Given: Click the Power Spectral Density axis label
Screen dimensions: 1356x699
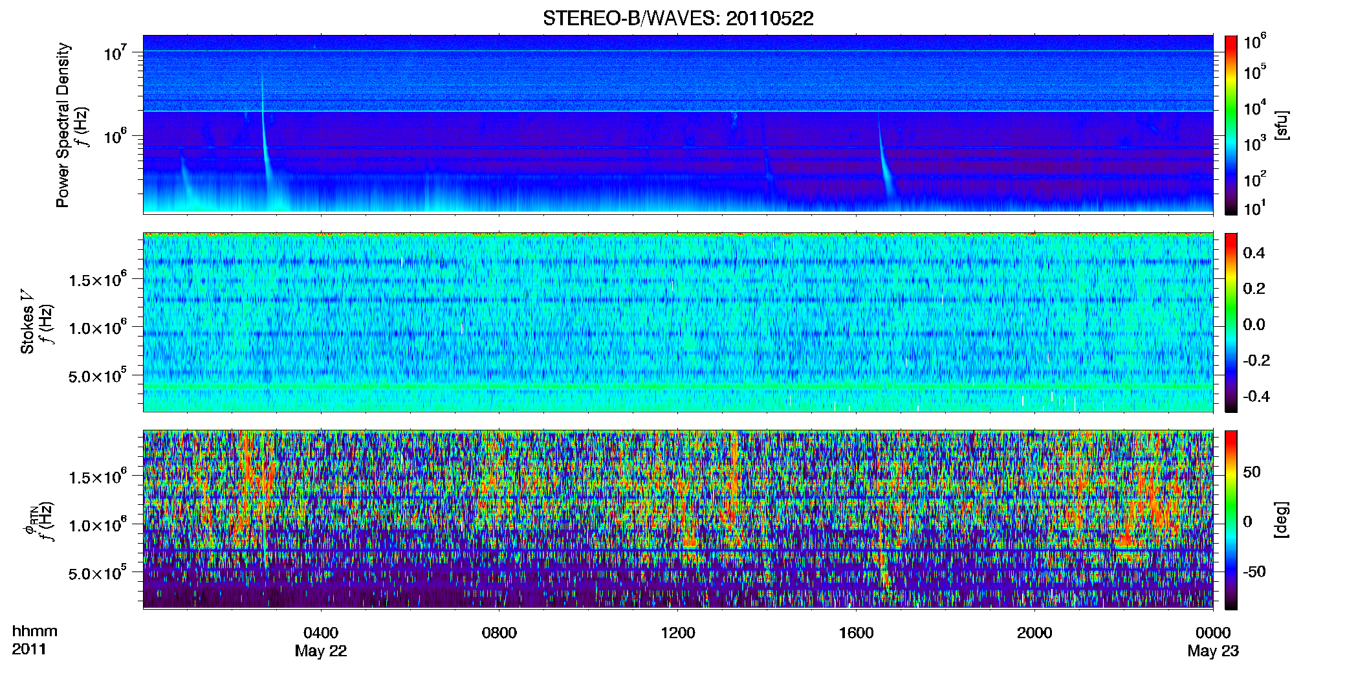Looking at the screenshot, I should click(x=63, y=125).
